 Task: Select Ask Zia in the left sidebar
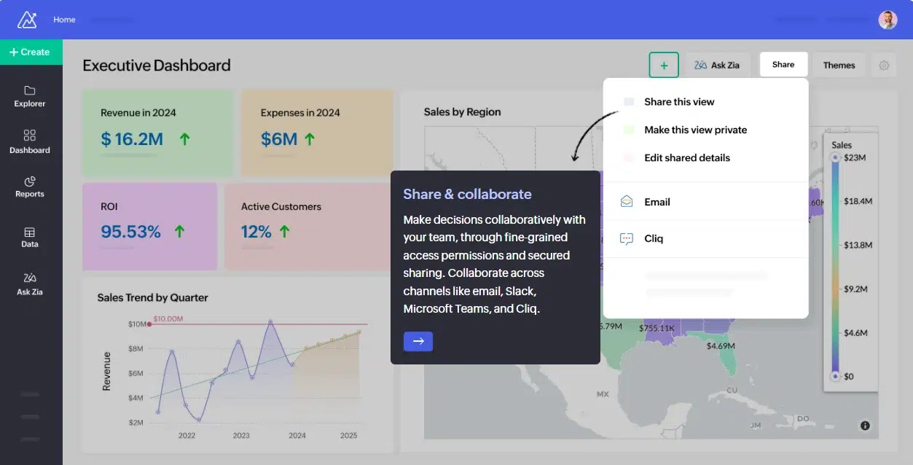(x=30, y=284)
